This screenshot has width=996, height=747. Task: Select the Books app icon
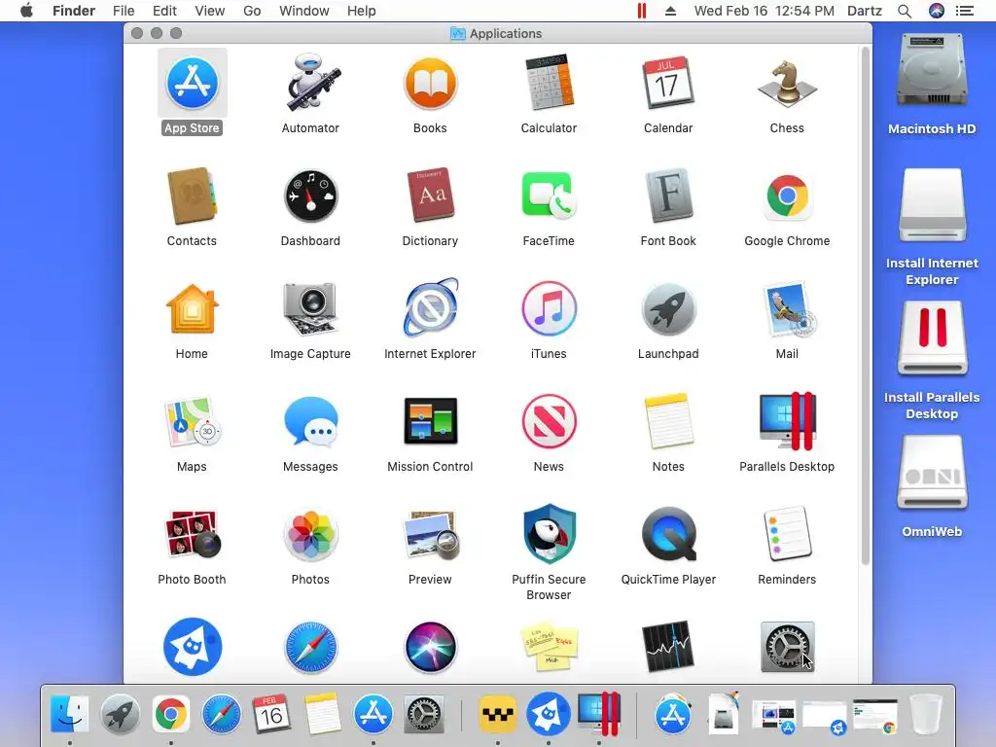(430, 84)
